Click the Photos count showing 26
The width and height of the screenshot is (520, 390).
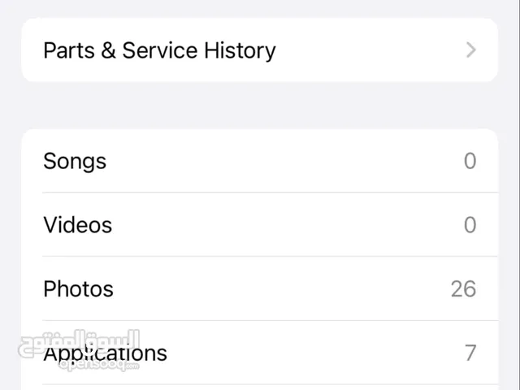[463, 289]
